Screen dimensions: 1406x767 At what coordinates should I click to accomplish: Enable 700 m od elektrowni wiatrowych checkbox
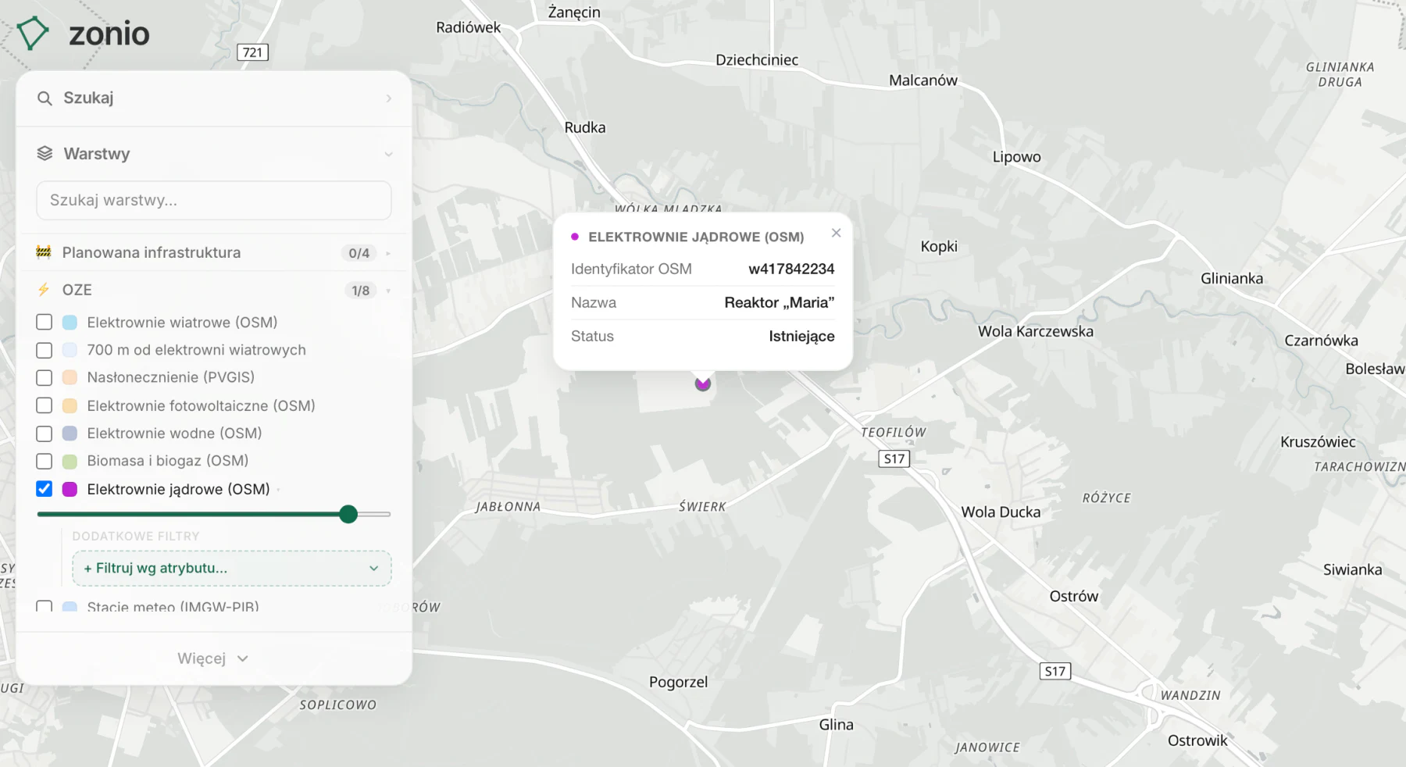coord(45,351)
